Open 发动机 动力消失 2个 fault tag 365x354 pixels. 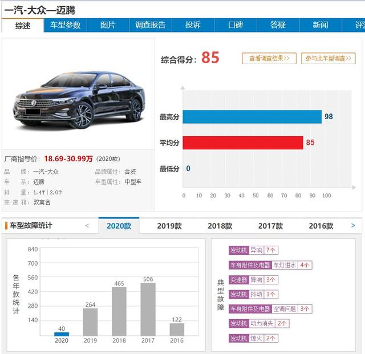(x=259, y=324)
